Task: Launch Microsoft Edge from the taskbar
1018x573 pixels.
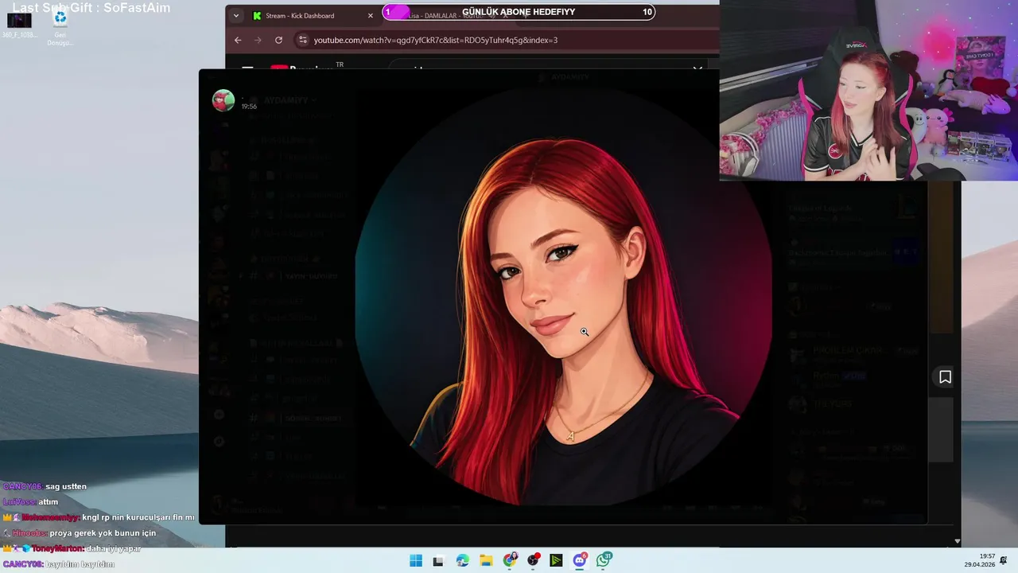Action: [x=462, y=560]
